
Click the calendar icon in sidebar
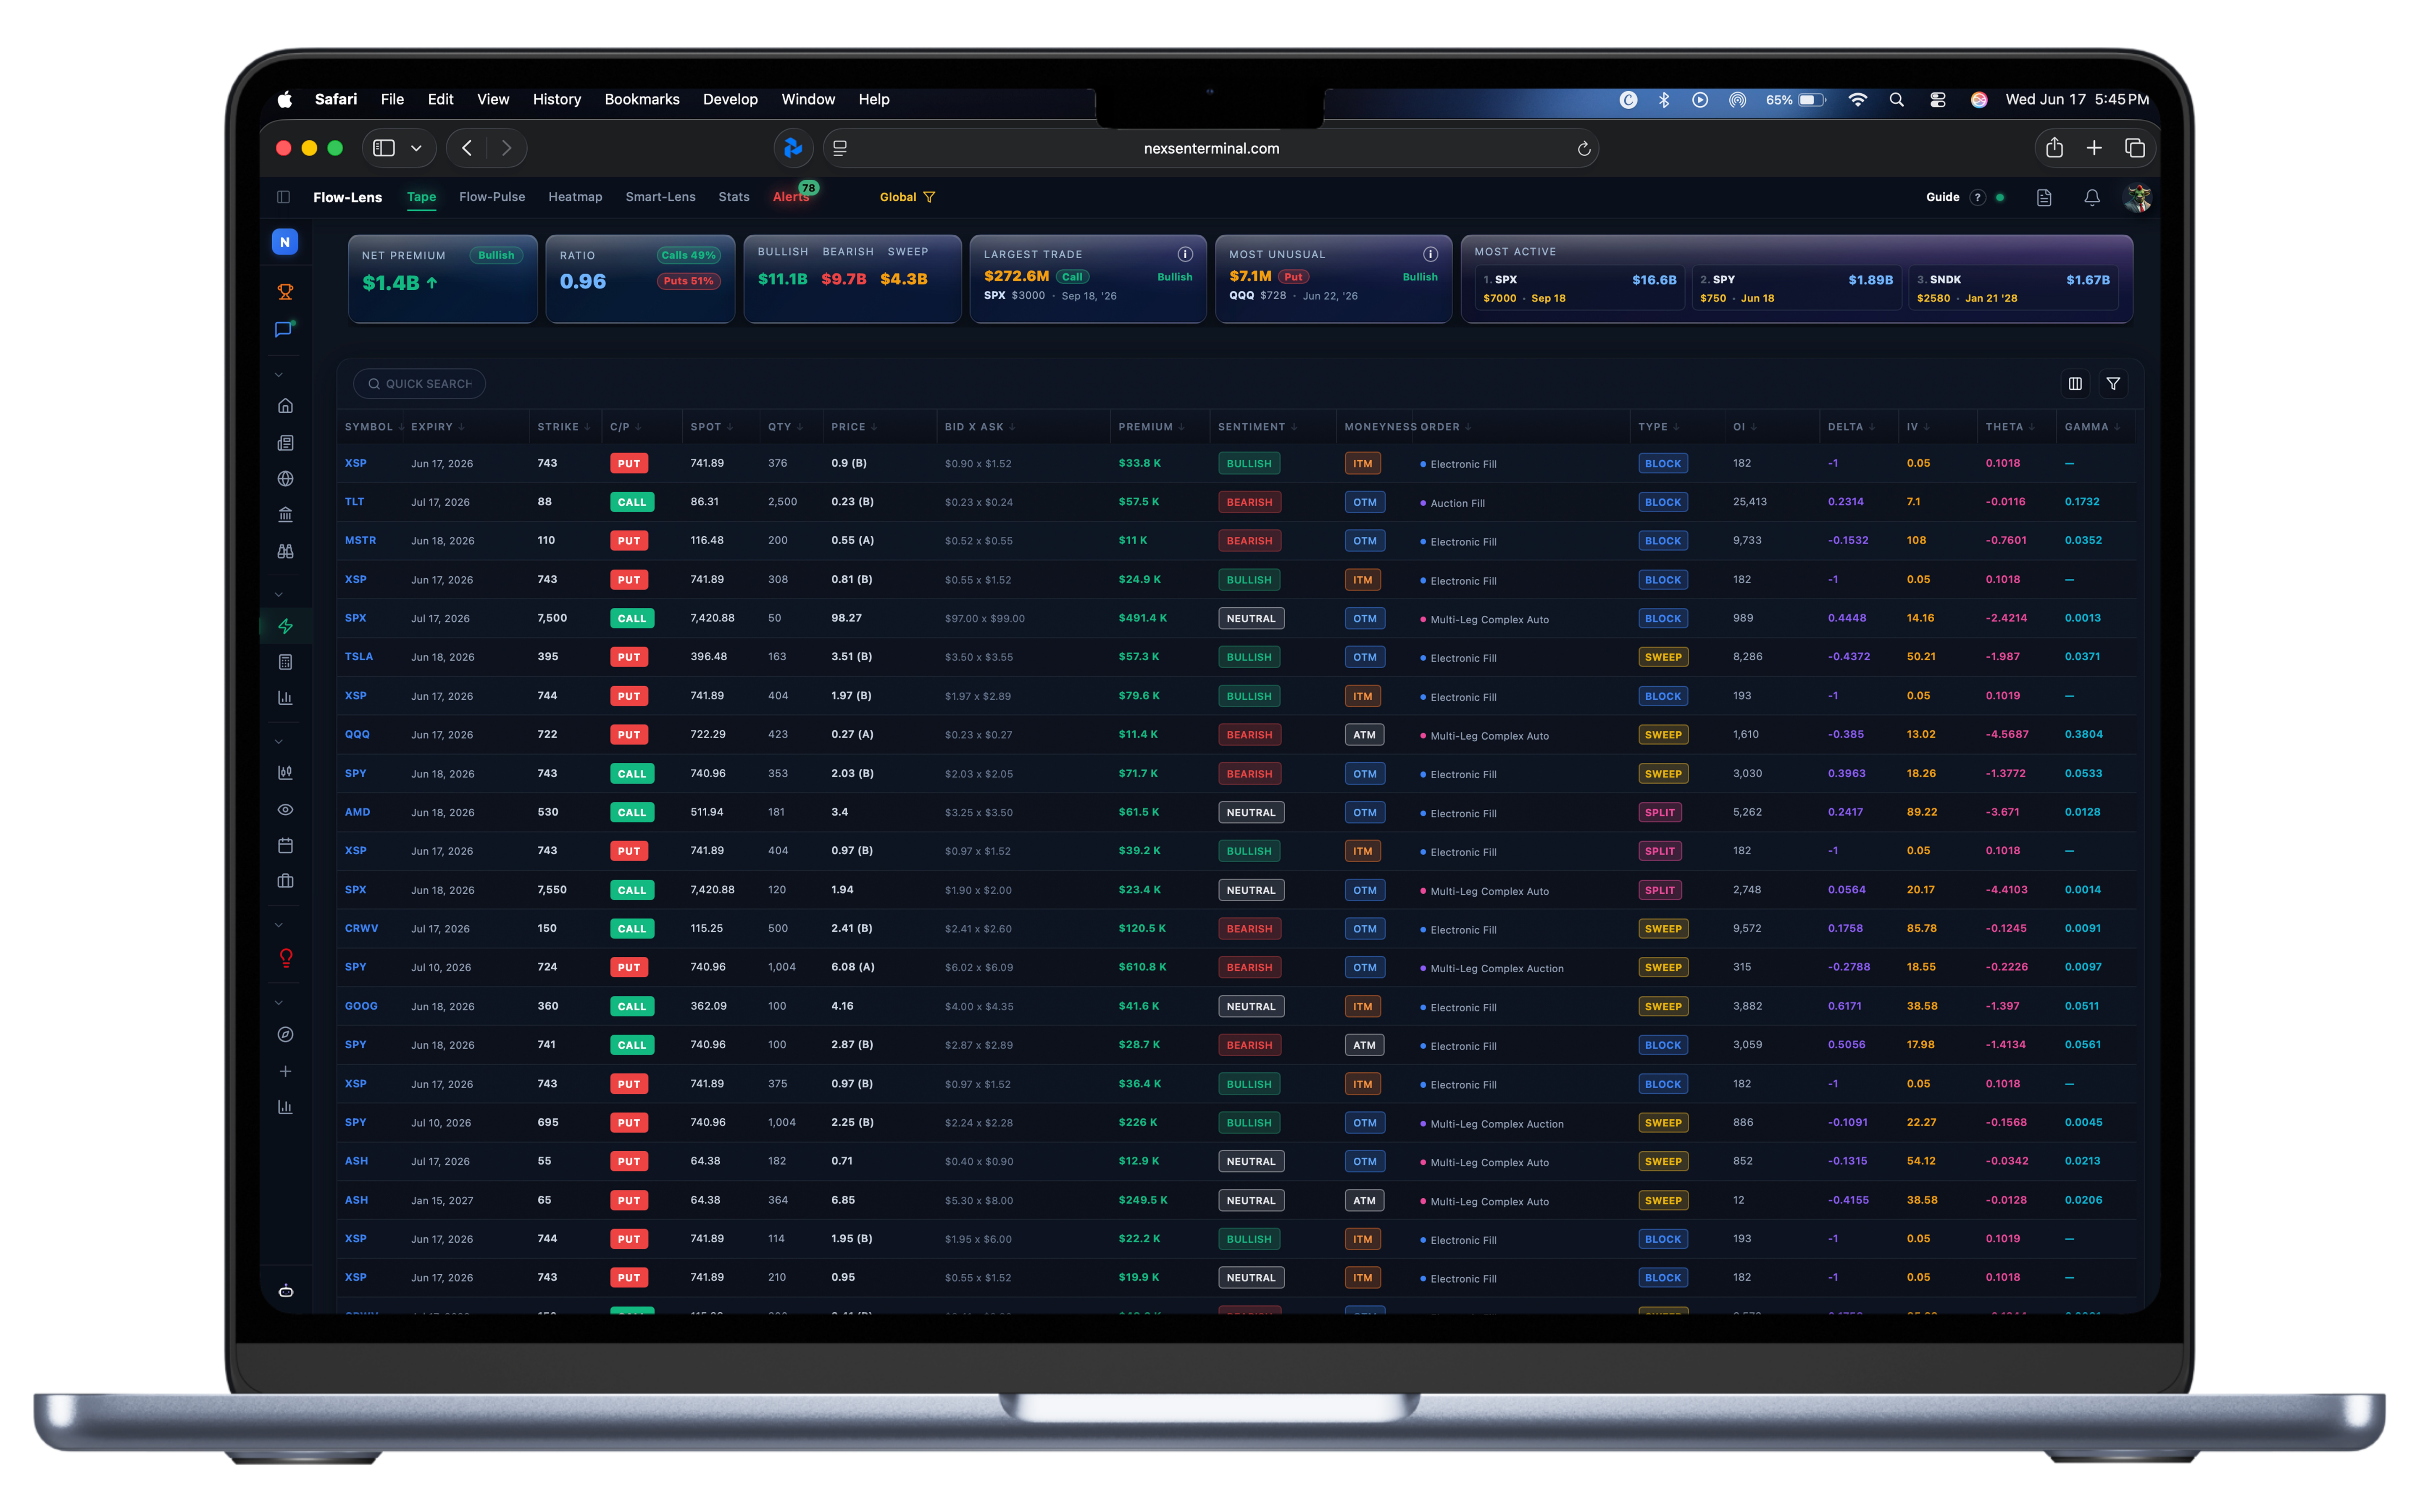coord(285,845)
